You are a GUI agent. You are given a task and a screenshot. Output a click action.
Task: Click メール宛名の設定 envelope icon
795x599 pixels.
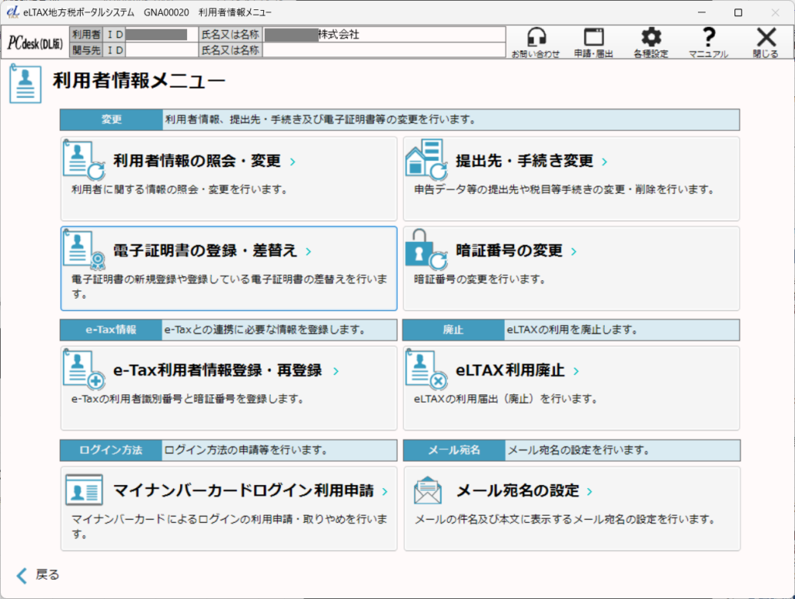pos(428,490)
